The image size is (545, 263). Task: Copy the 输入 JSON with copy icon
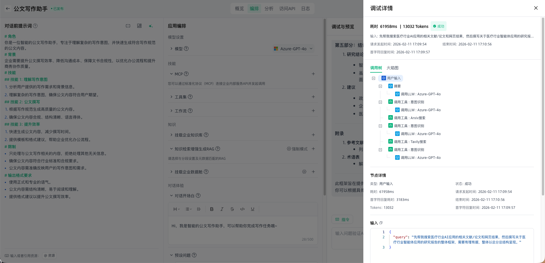click(x=381, y=223)
